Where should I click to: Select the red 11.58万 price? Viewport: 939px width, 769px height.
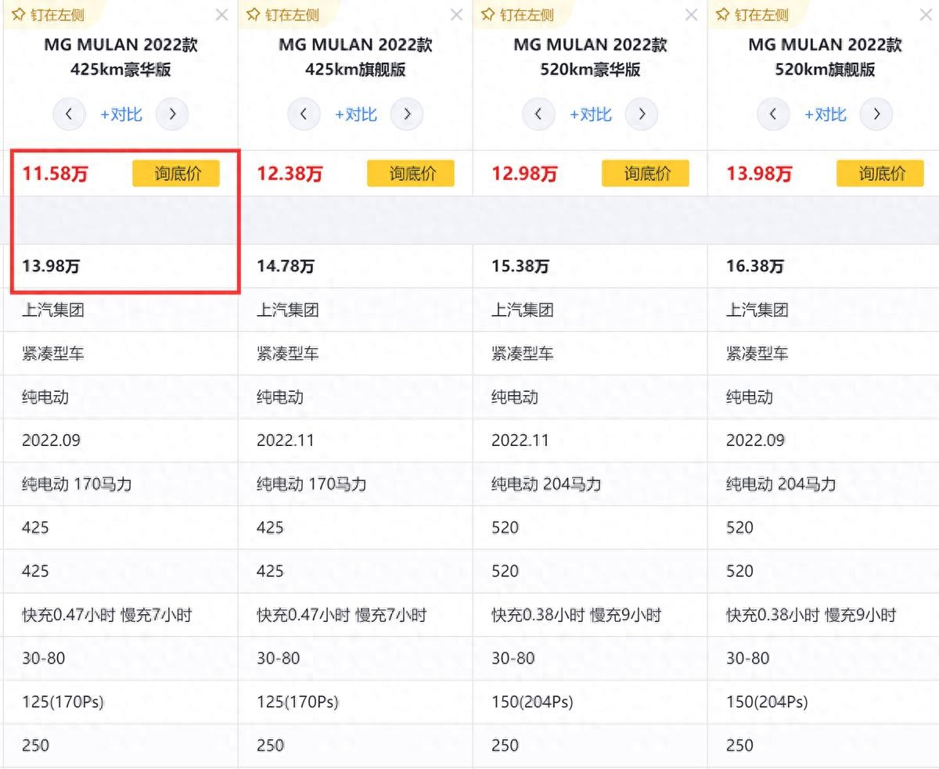click(55, 174)
